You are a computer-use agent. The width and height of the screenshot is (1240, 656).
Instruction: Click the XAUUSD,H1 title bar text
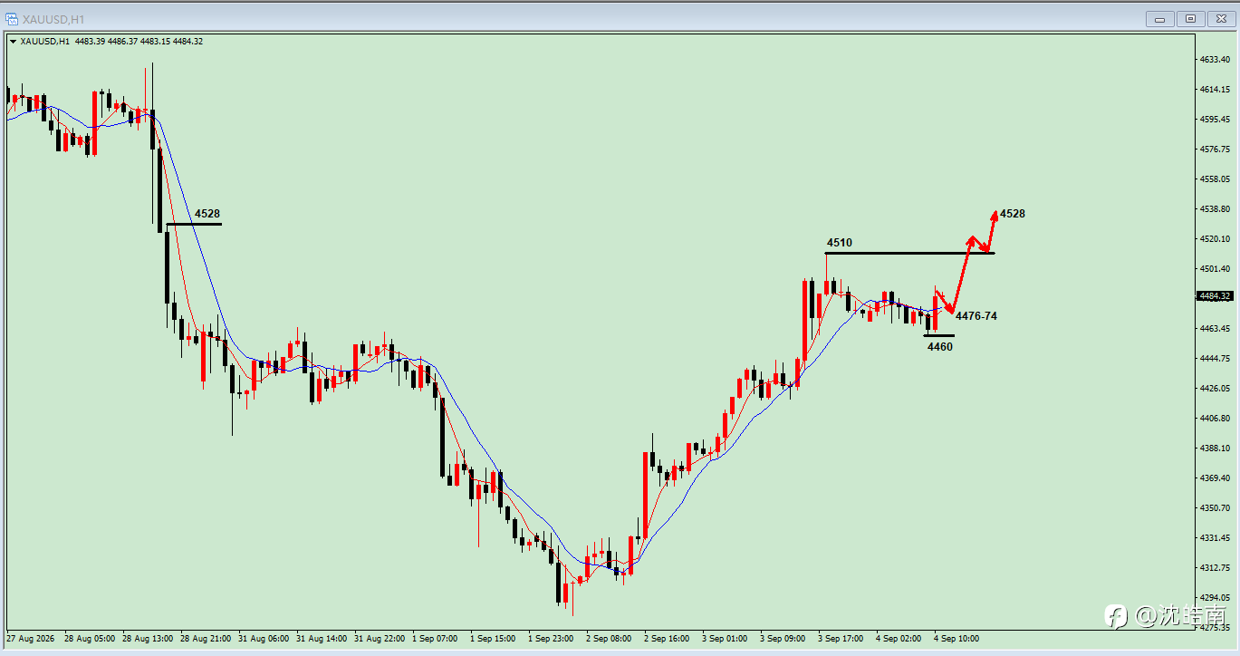pyautogui.click(x=53, y=19)
